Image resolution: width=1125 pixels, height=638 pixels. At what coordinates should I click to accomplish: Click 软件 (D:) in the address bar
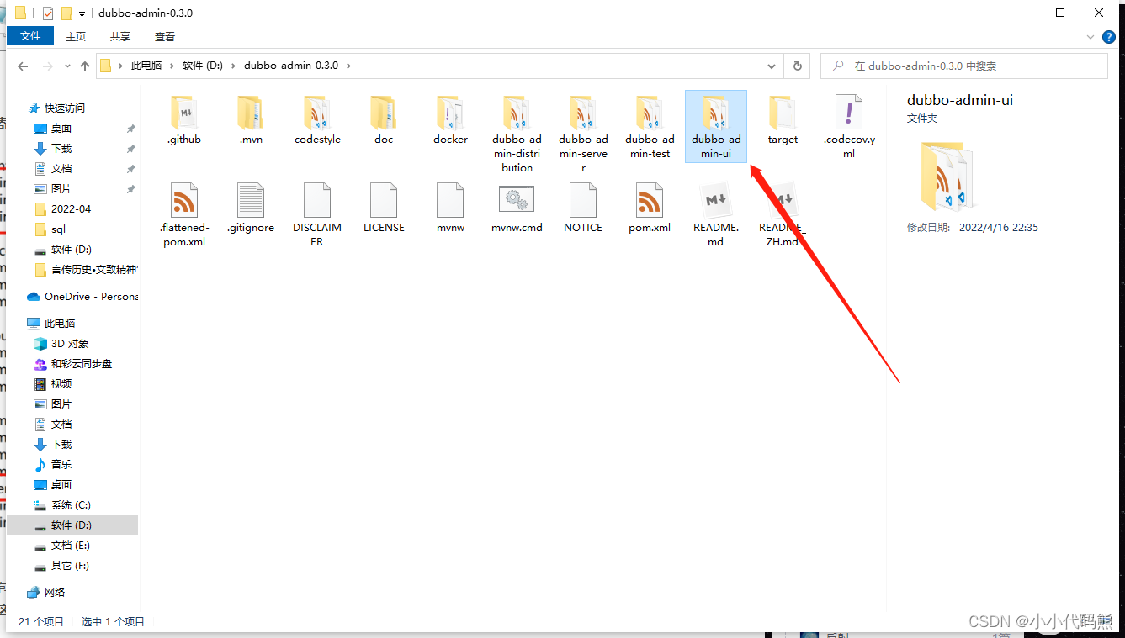203,66
